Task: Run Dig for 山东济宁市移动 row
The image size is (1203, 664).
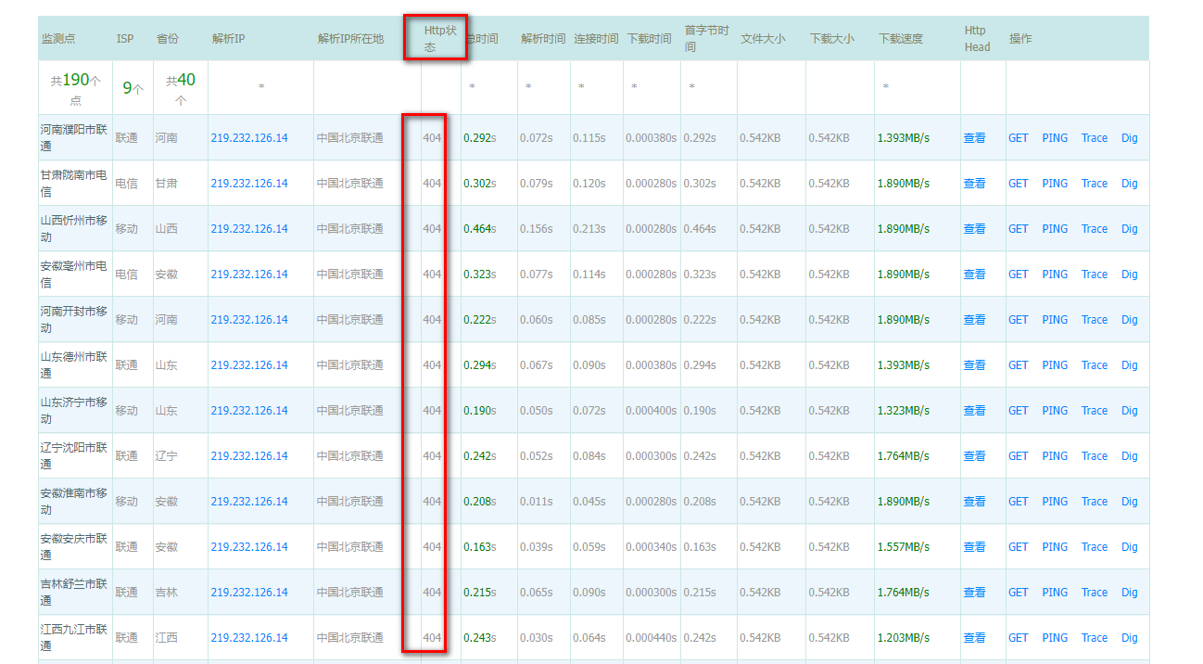Action: (x=1130, y=411)
